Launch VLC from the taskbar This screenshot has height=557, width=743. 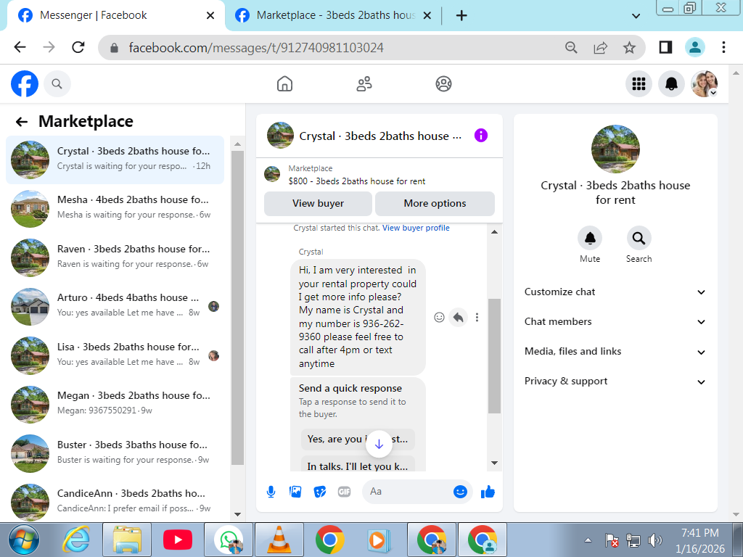(x=279, y=540)
